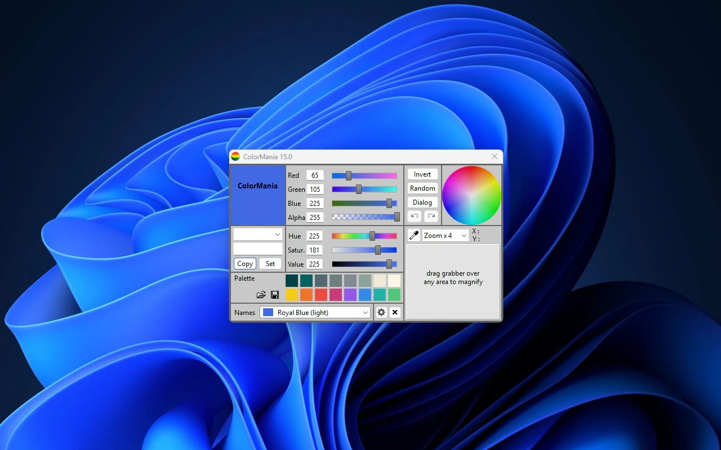This screenshot has height=450, width=721.
Task: Pick a color with the eyedropper grabber
Action: click(x=414, y=235)
